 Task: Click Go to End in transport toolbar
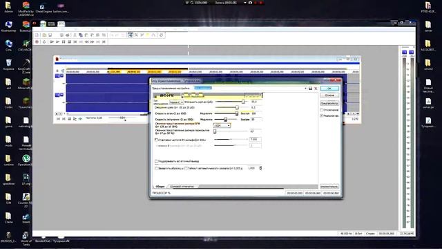click(104, 41)
